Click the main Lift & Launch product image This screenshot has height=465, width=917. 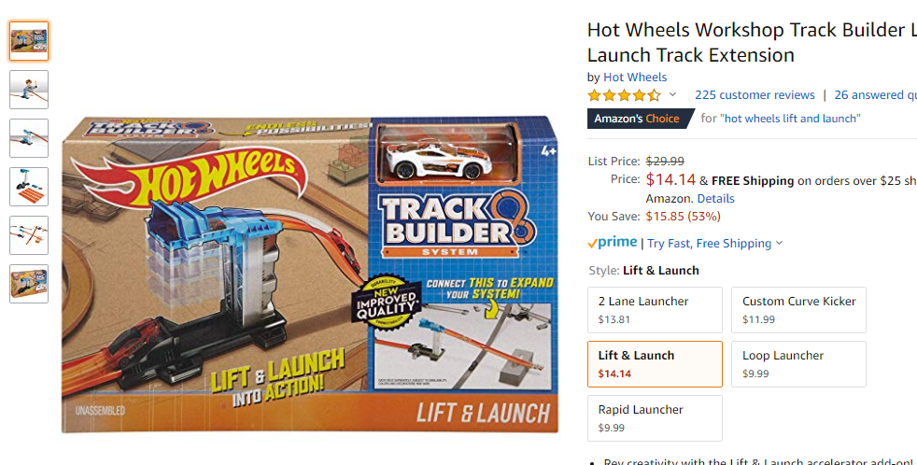pyautogui.click(x=310, y=275)
